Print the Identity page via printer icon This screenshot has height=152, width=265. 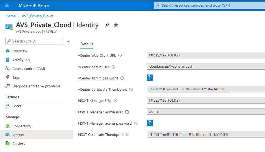point(116,25)
